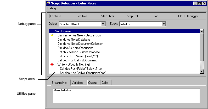Maximize the Script Debugger window
Screen dimensions: 208x109
(199, 3)
